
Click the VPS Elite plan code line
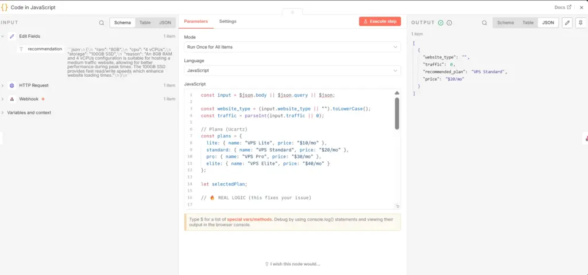coord(268,163)
